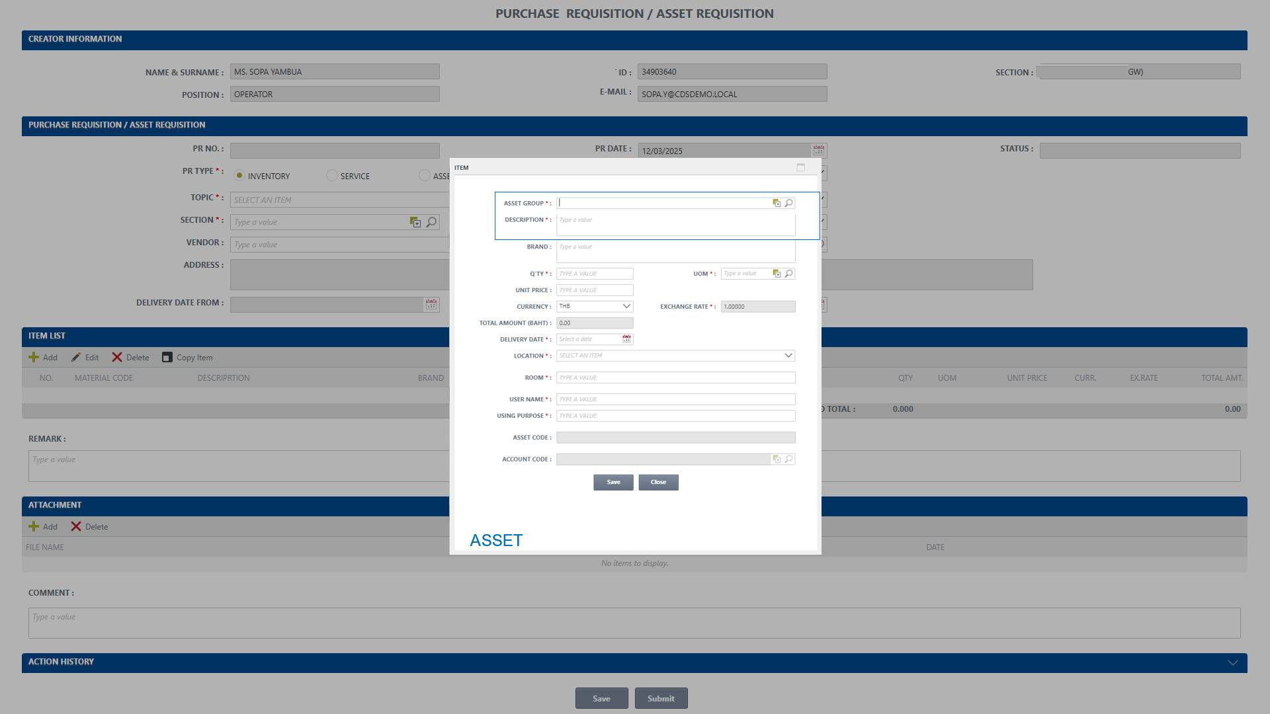1270x714 pixels.
Task: Select the Service PR type radio
Action: coord(332,176)
